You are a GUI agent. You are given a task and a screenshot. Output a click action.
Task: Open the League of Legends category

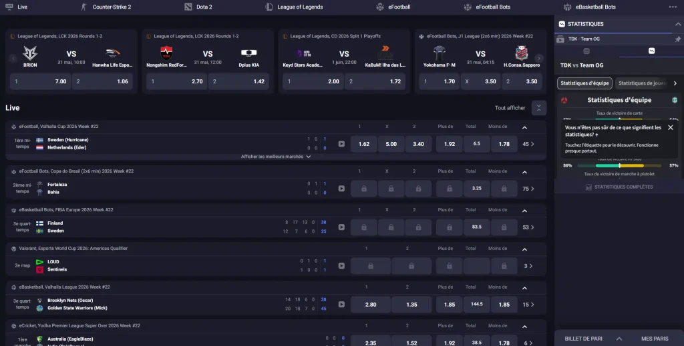[x=295, y=7]
